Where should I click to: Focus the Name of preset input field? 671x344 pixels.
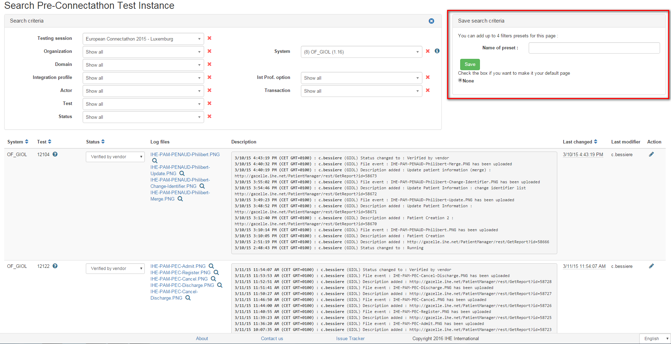click(594, 48)
